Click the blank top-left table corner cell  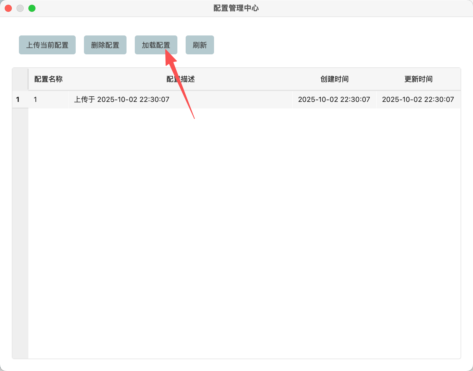pos(20,79)
